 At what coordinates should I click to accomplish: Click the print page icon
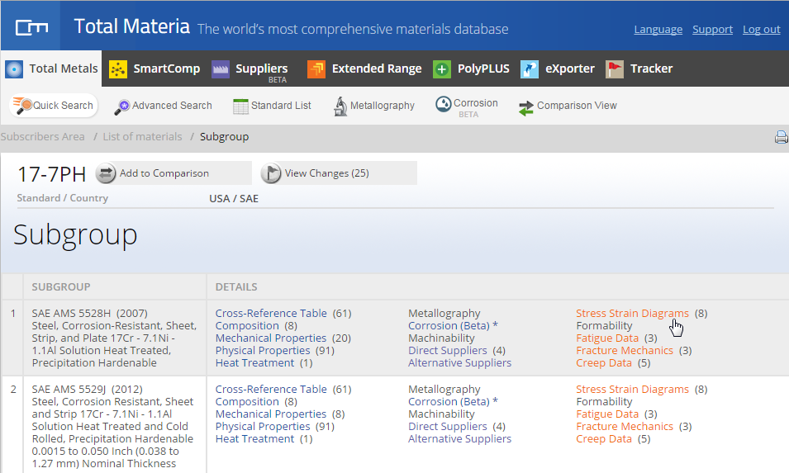pyautogui.click(x=782, y=137)
